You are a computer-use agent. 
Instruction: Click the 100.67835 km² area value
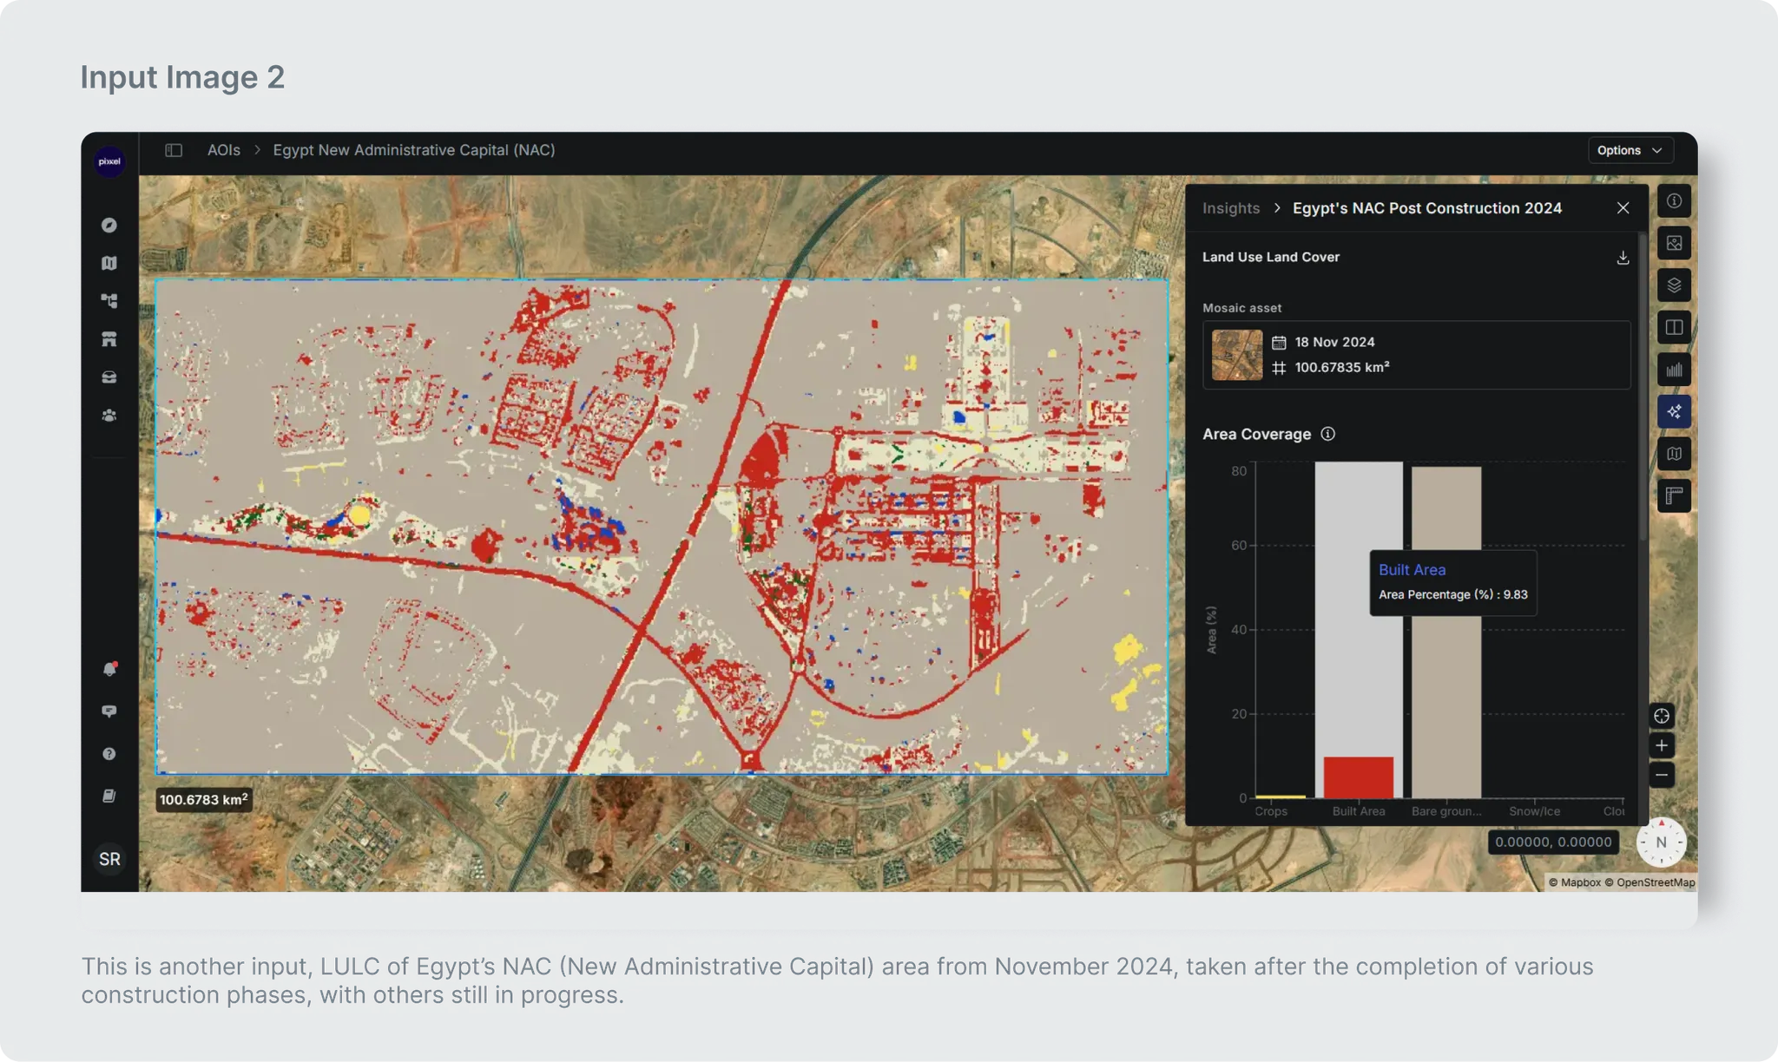pos(1342,367)
